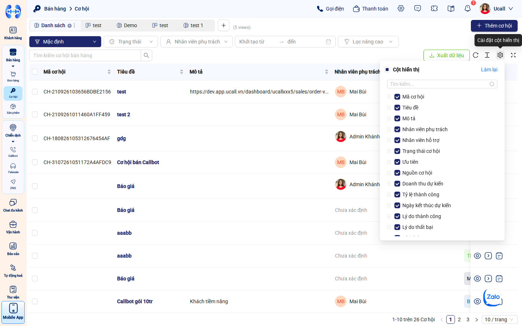This screenshot has height=326, width=522.
Task: Toggle the Cột hiển thị select-all checkbox
Action: [x=387, y=70]
